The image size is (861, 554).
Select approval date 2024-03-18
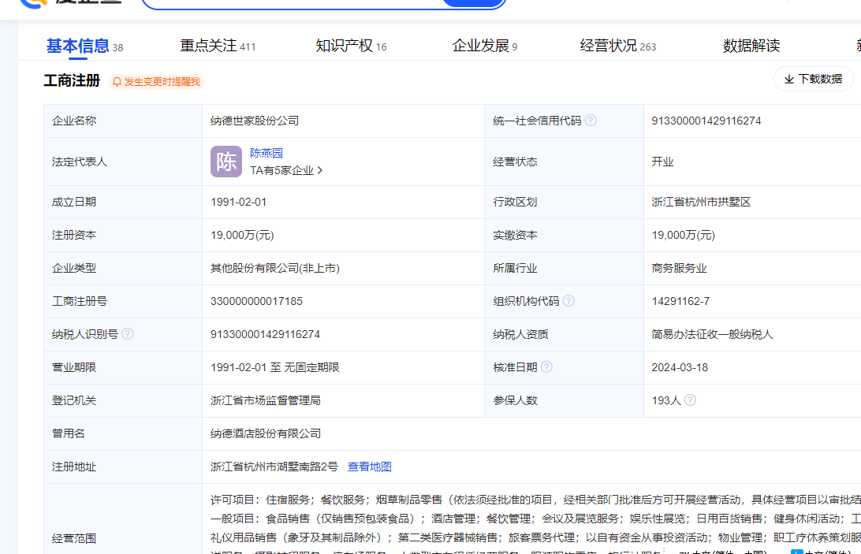pyautogui.click(x=680, y=367)
